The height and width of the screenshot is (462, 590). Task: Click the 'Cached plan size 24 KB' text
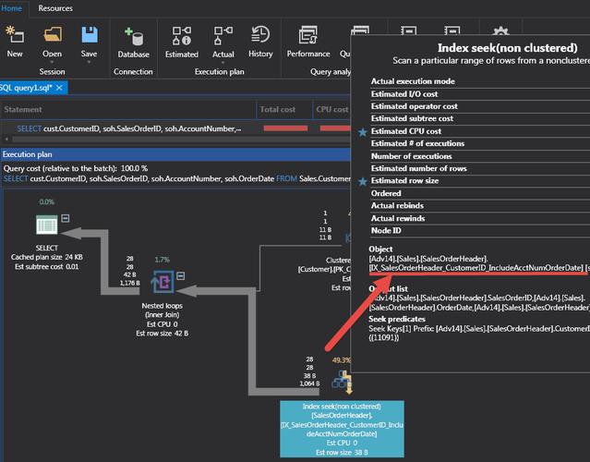[x=47, y=257]
